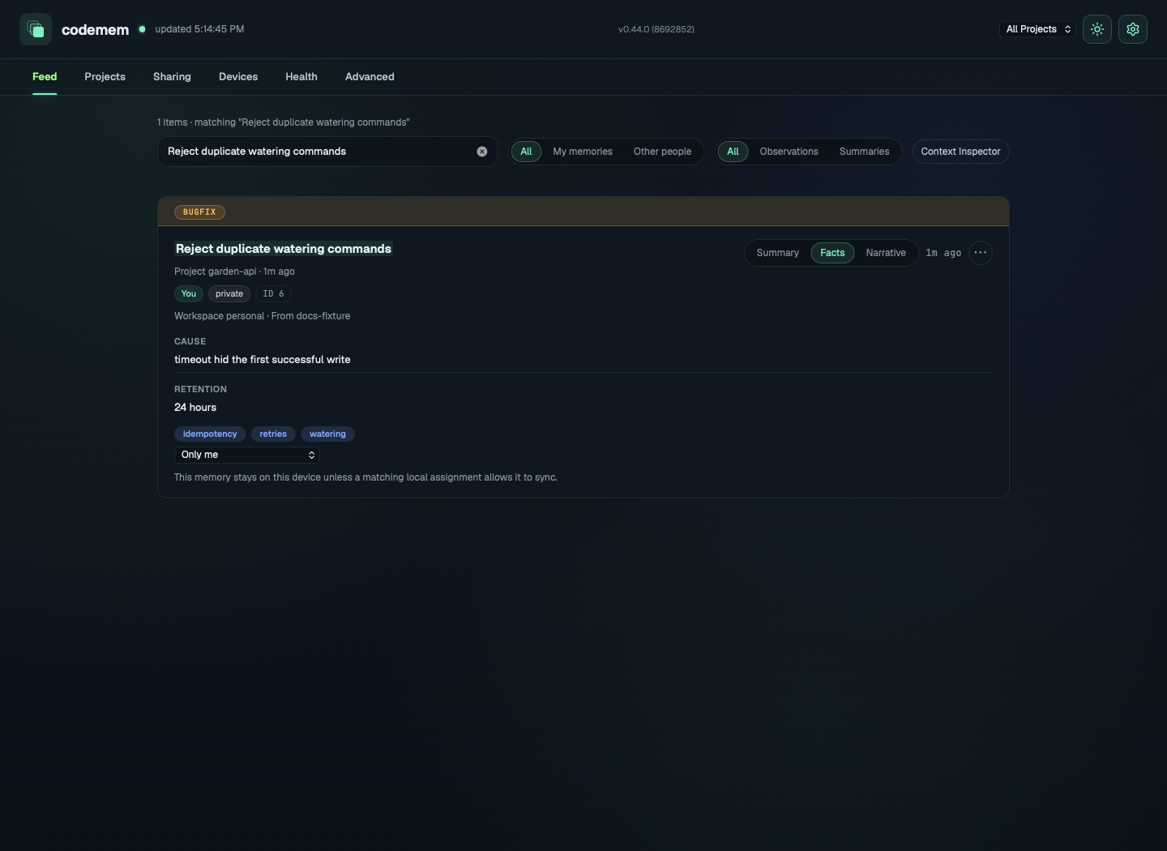This screenshot has height=851, width=1167.
Task: Go to the Sharing tab
Action: click(172, 77)
